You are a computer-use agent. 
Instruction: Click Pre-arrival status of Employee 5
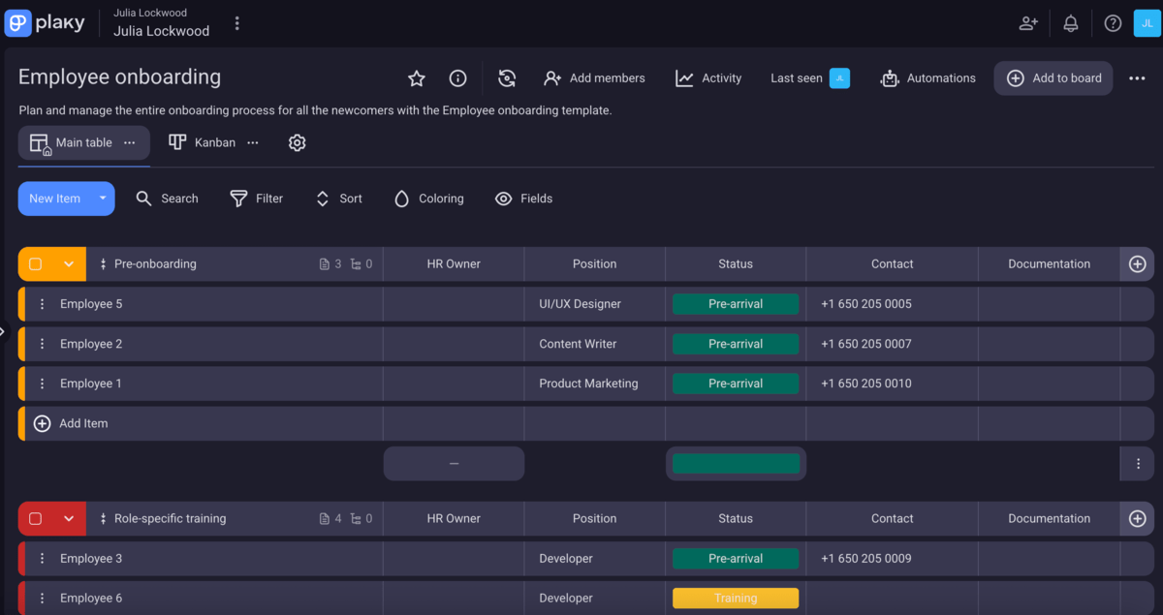(736, 304)
